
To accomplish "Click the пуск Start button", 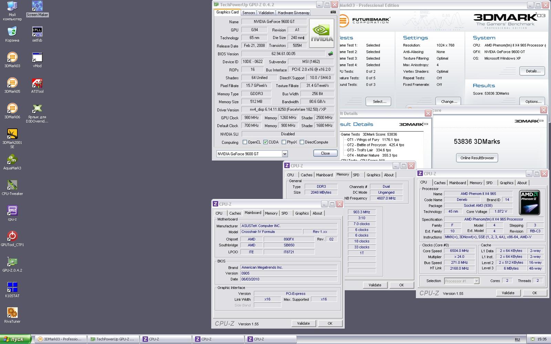I will coord(16,339).
